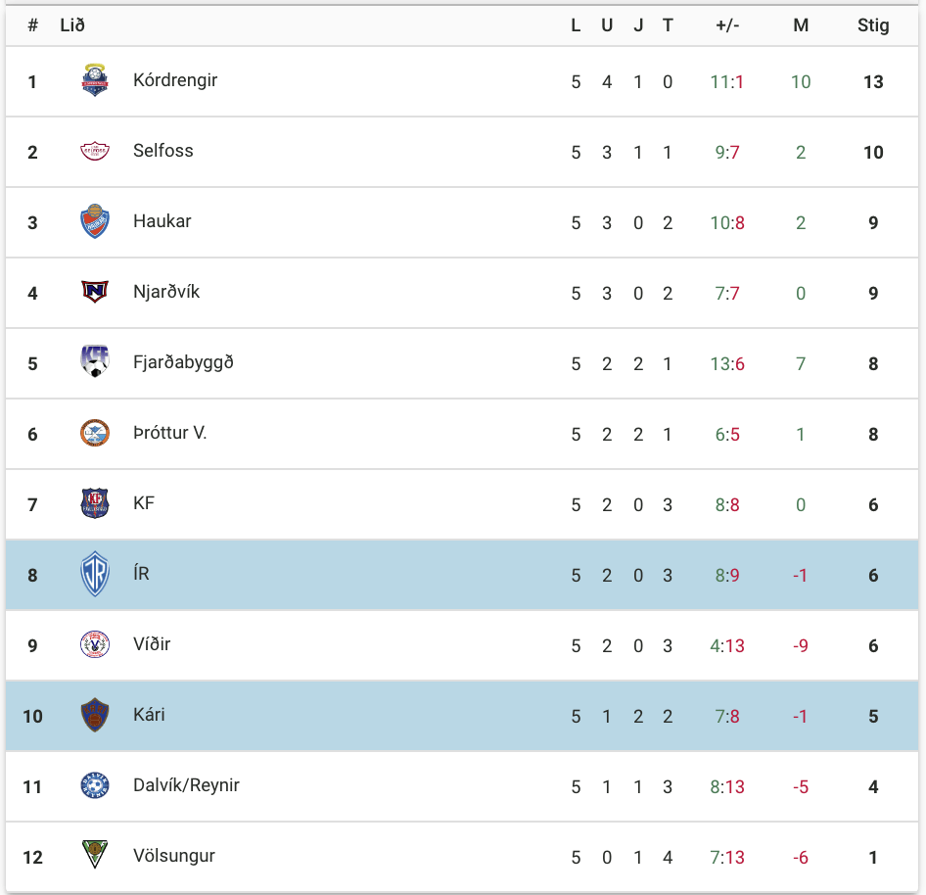The image size is (926, 895).
Task: Open the Haukar shield emblem
Action: coord(95,221)
